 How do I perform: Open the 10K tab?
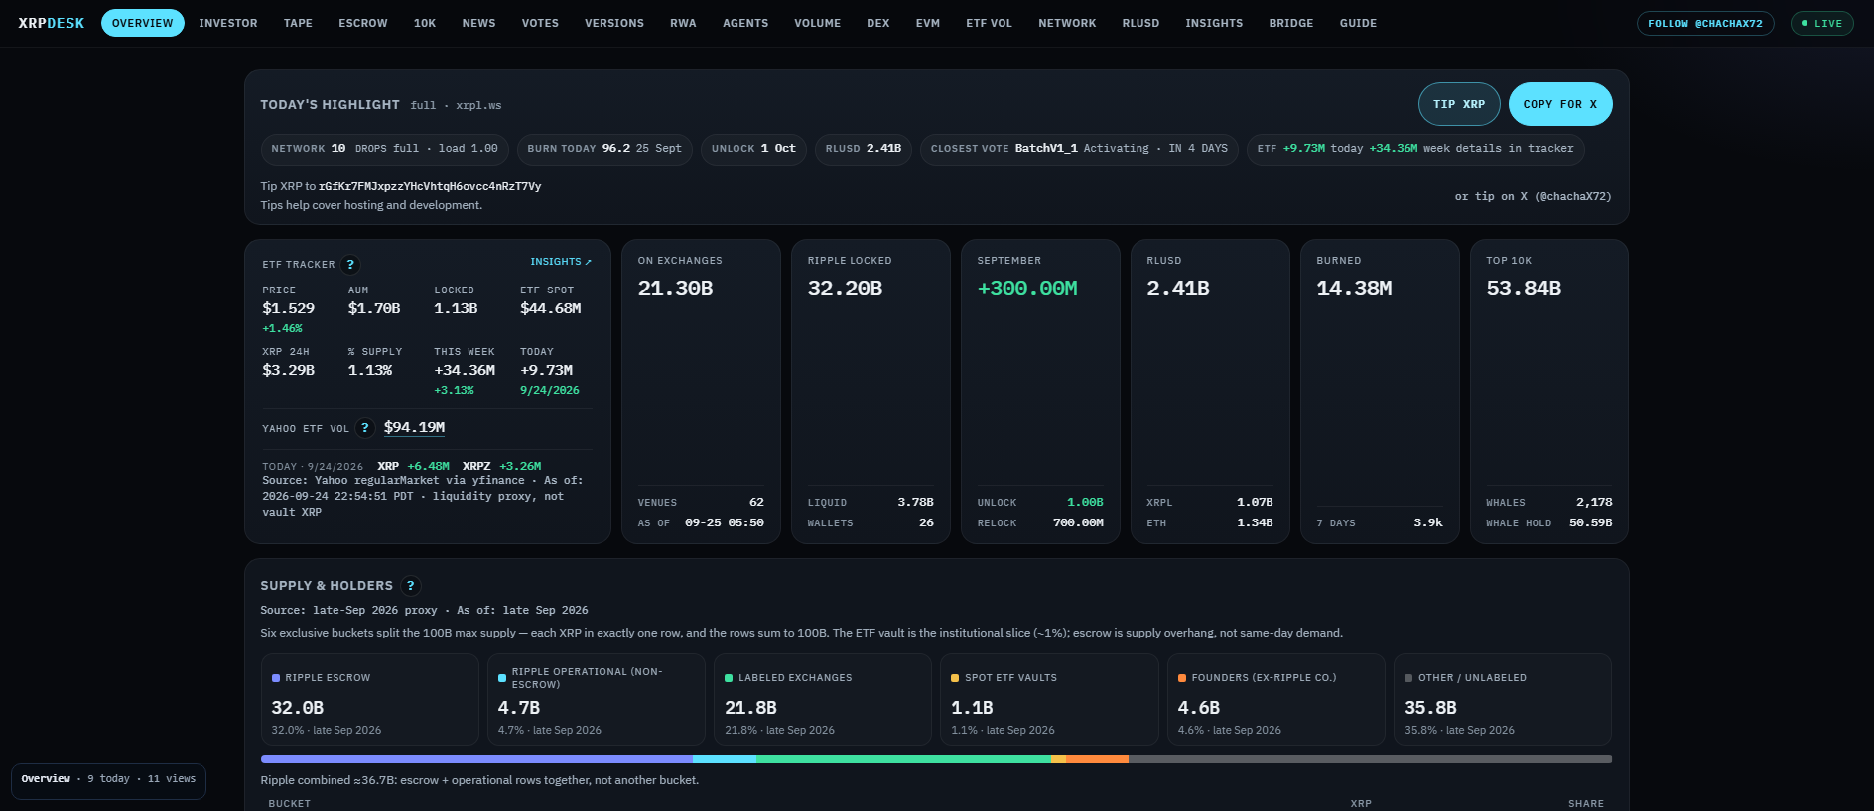[x=425, y=23]
